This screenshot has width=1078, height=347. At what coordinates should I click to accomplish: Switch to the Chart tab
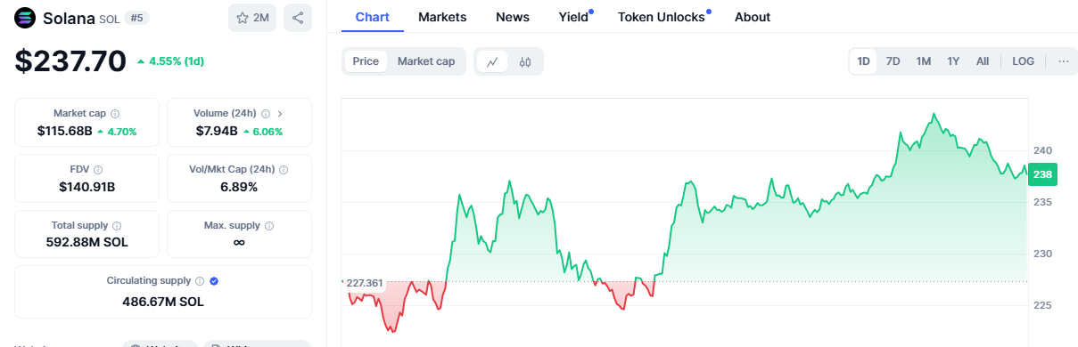click(372, 17)
